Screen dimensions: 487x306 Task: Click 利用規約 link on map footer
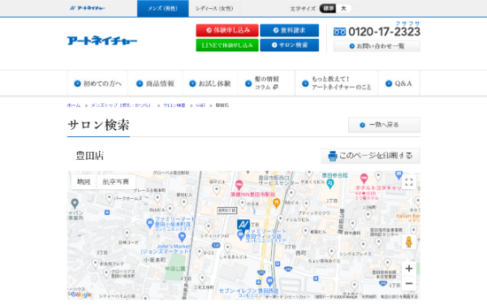point(368,297)
